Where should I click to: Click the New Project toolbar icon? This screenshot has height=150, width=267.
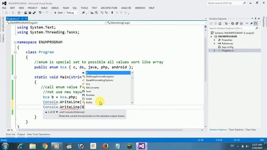(19, 13)
